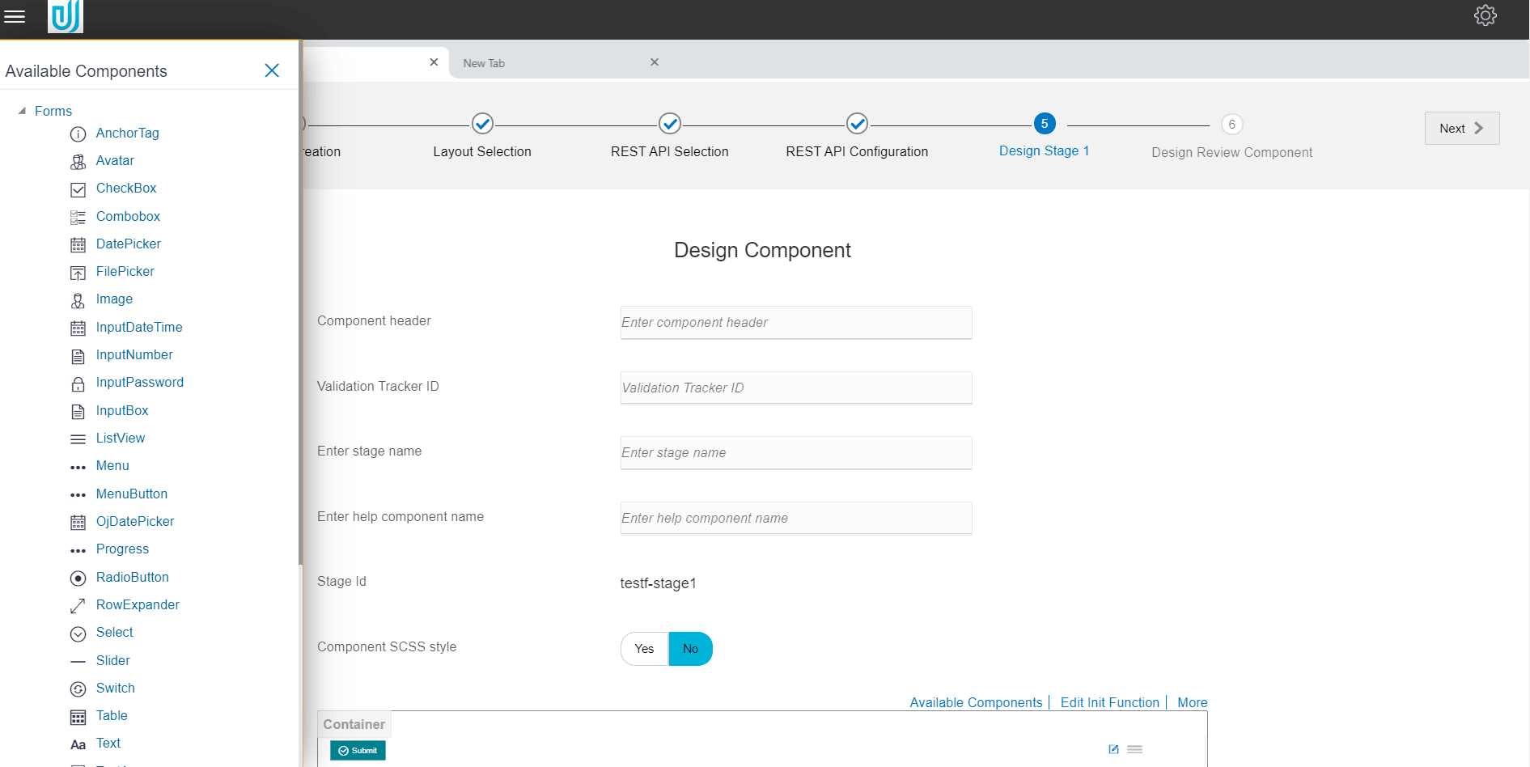This screenshot has height=767, width=1530.
Task: Select the FilePicker component icon
Action: point(78,272)
